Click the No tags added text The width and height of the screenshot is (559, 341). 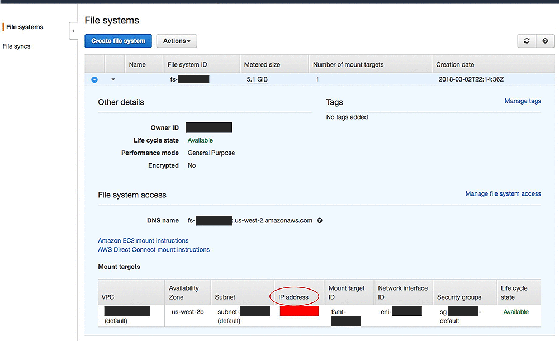[x=347, y=117]
